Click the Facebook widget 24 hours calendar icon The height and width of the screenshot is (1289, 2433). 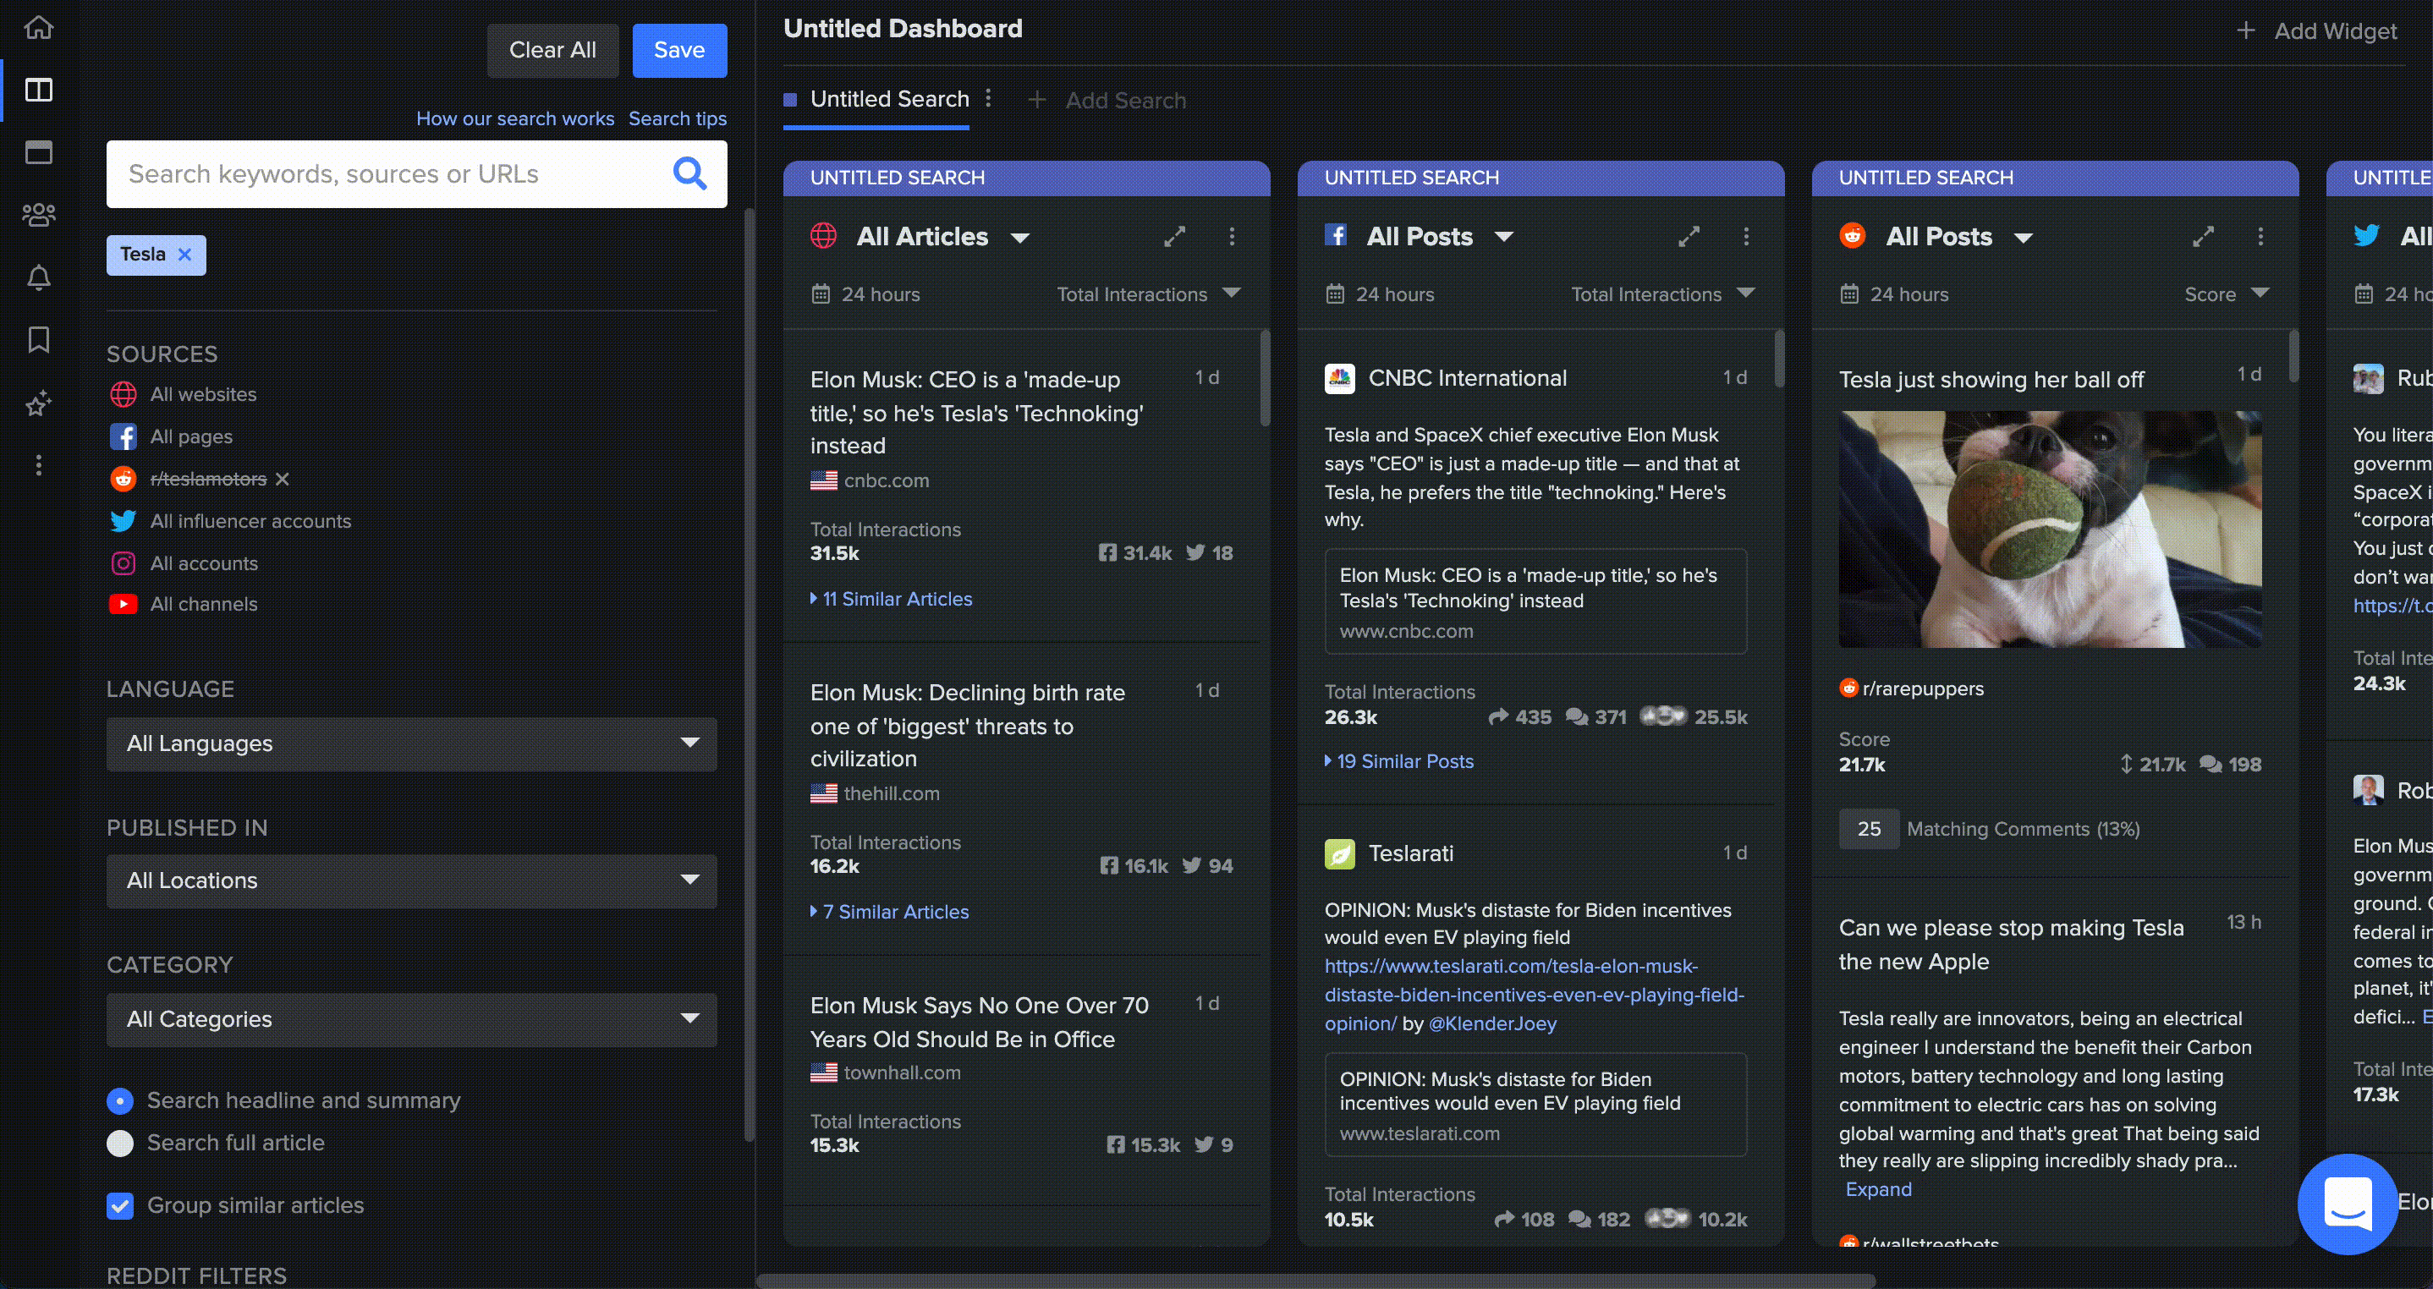[x=1335, y=293]
